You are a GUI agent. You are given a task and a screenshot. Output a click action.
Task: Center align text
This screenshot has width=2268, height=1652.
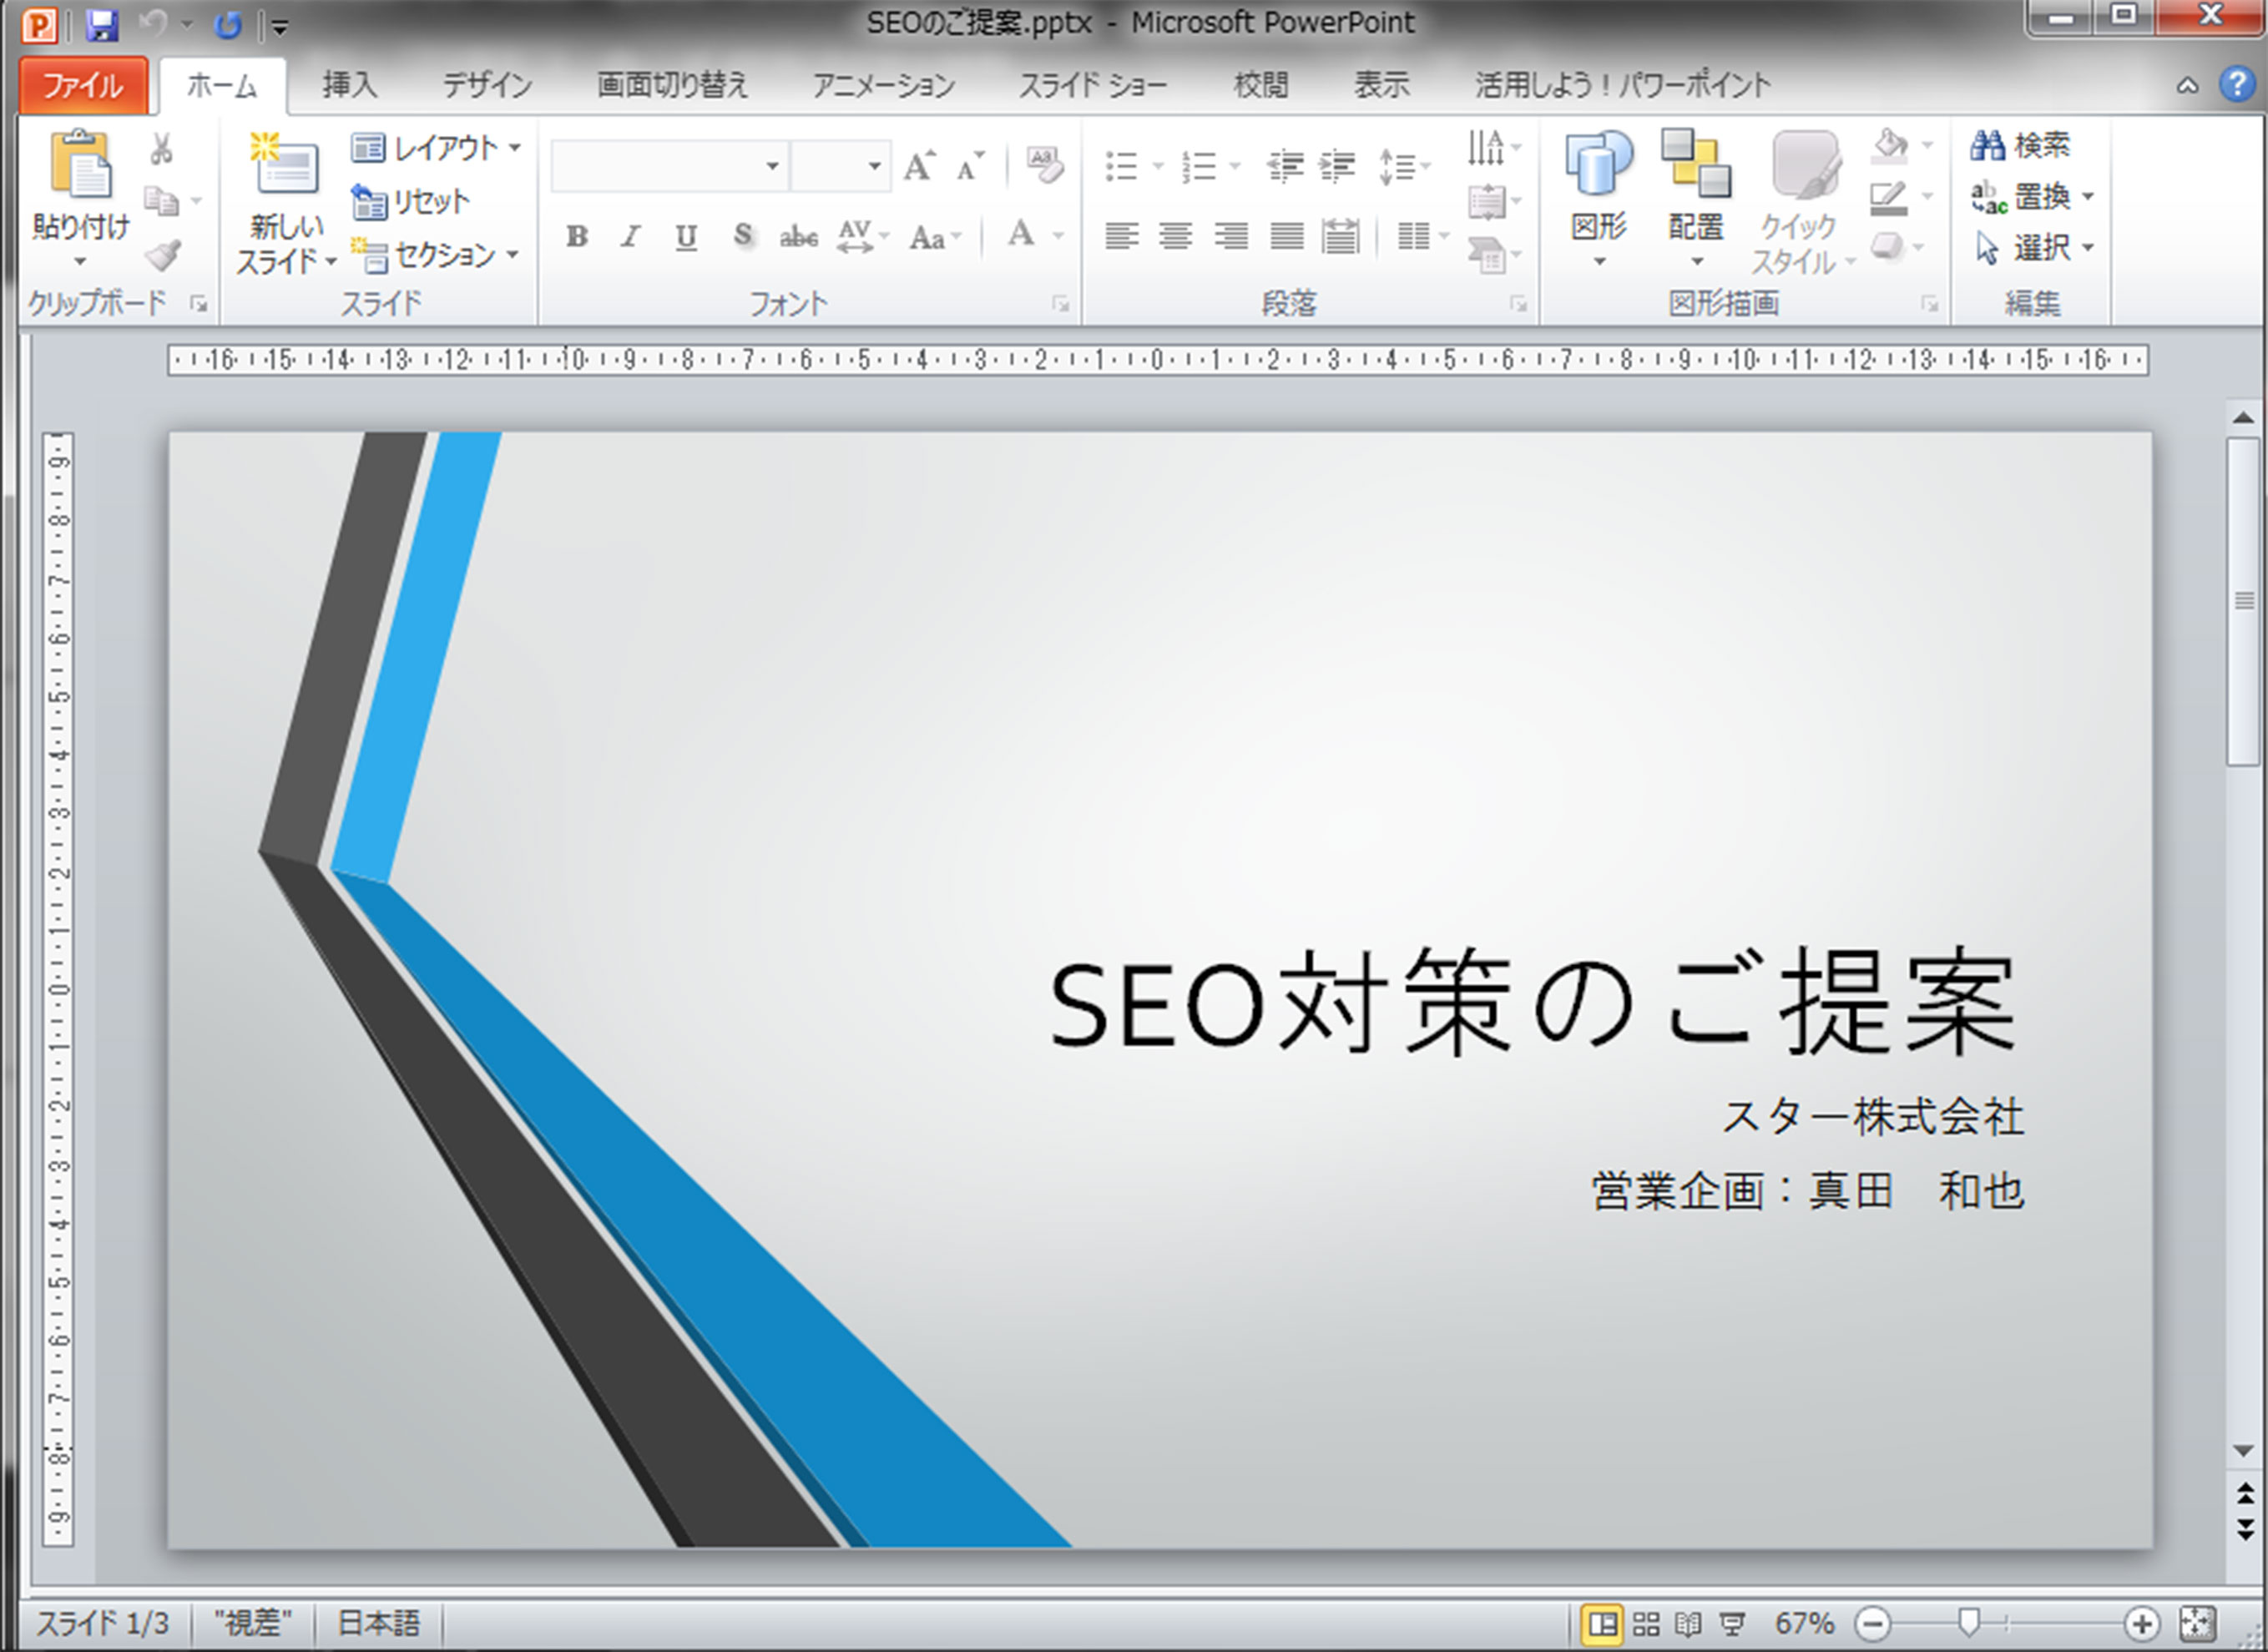1175,237
